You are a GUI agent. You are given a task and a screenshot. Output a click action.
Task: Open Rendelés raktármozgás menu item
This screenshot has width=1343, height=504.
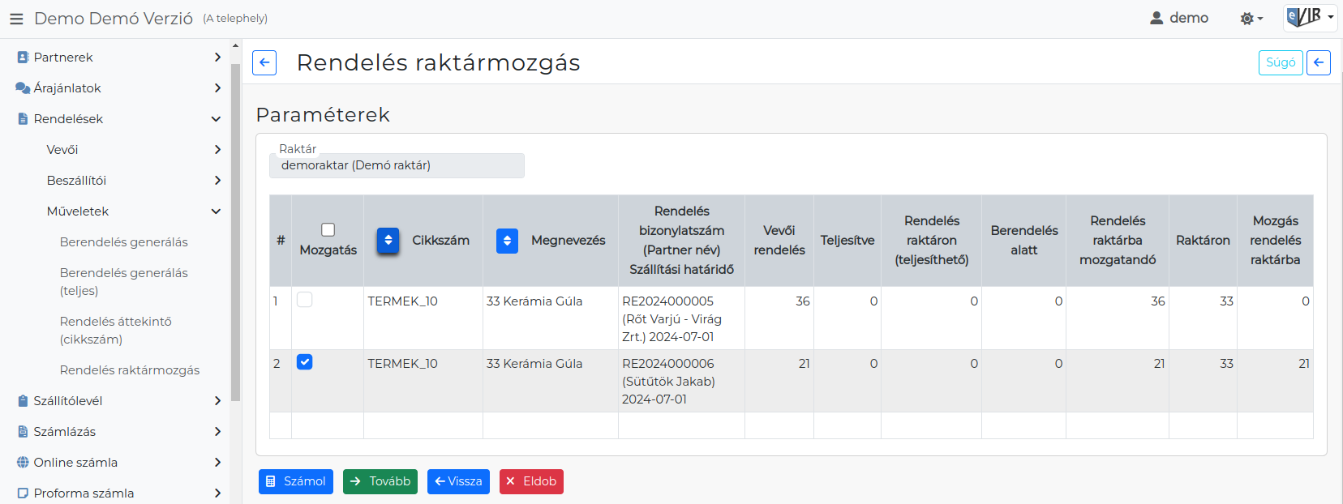pos(130,370)
